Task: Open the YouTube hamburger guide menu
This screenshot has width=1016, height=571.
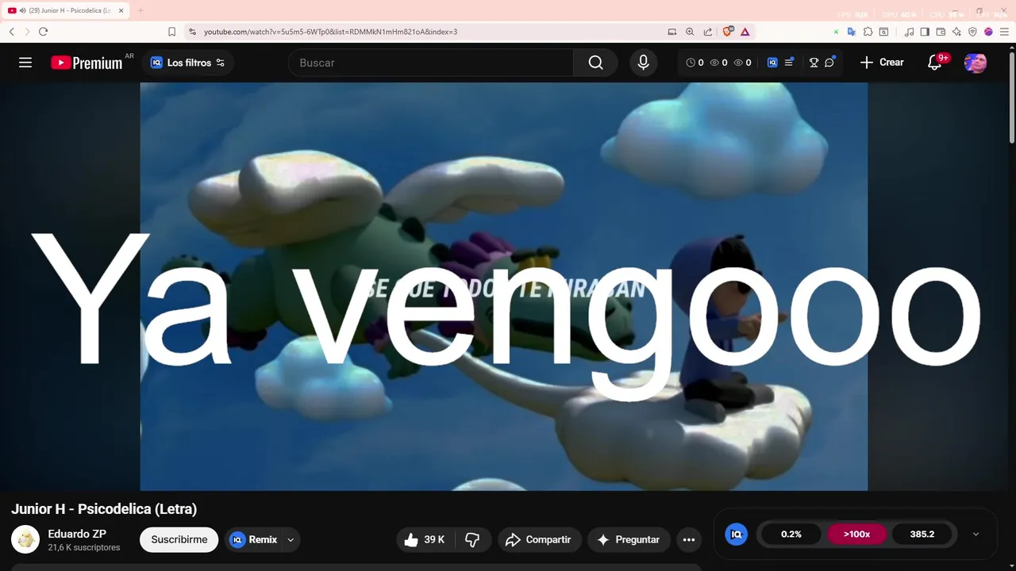Action: click(x=25, y=63)
